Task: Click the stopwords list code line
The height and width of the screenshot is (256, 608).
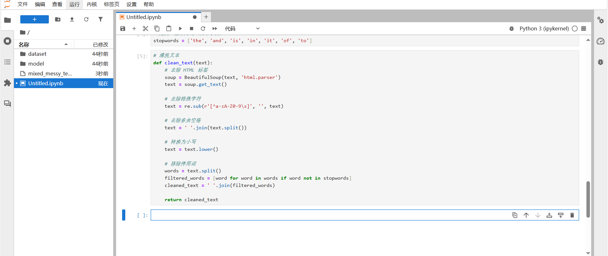Action: (232, 41)
